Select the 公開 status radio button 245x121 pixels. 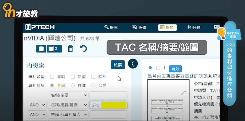(93, 85)
